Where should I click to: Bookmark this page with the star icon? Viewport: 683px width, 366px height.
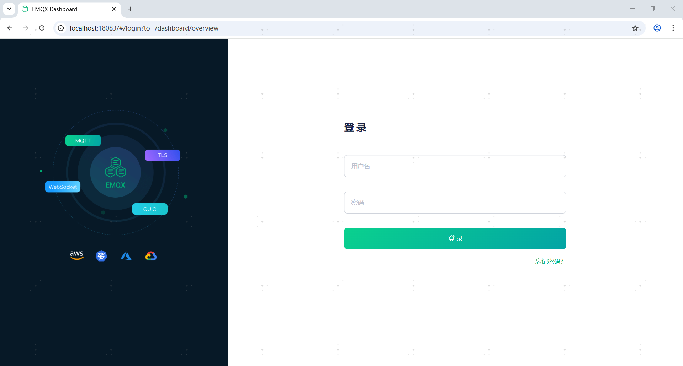click(x=635, y=28)
